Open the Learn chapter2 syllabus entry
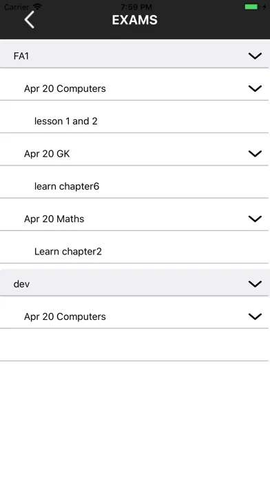270x480 pixels. [68, 252]
